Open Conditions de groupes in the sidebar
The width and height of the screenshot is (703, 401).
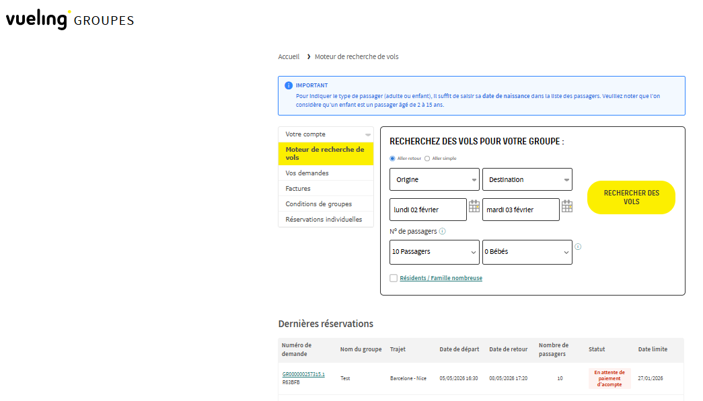coord(318,204)
